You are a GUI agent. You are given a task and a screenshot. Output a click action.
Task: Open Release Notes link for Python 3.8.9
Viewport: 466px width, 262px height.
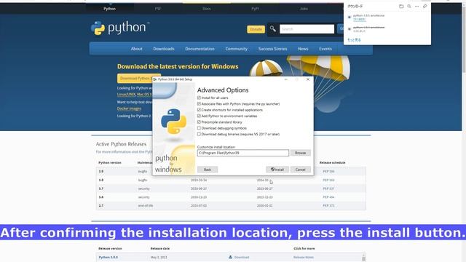[304, 257]
